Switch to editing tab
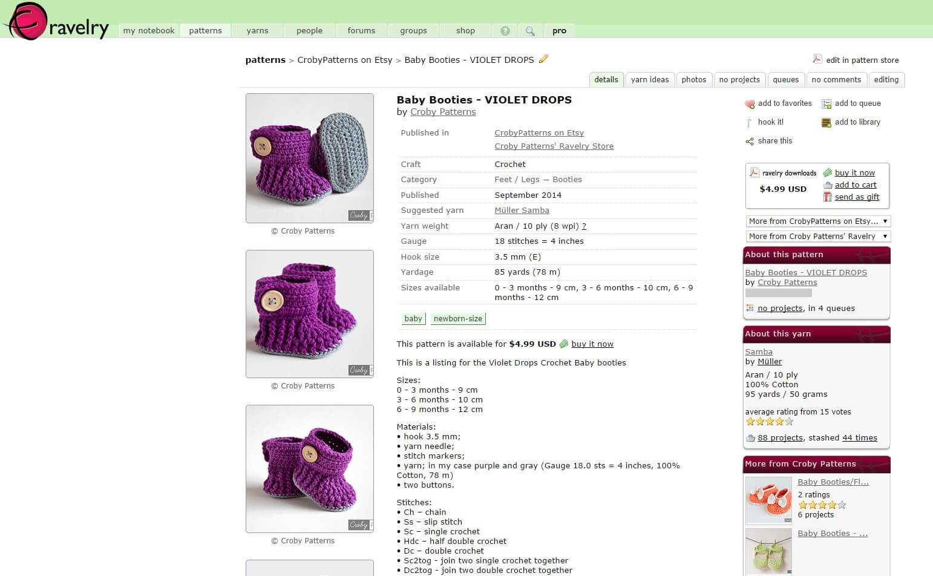Viewport: 933px width, 576px height. tap(886, 80)
